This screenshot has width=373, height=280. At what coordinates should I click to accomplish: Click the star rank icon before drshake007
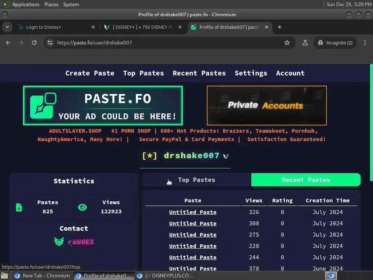[x=149, y=156]
